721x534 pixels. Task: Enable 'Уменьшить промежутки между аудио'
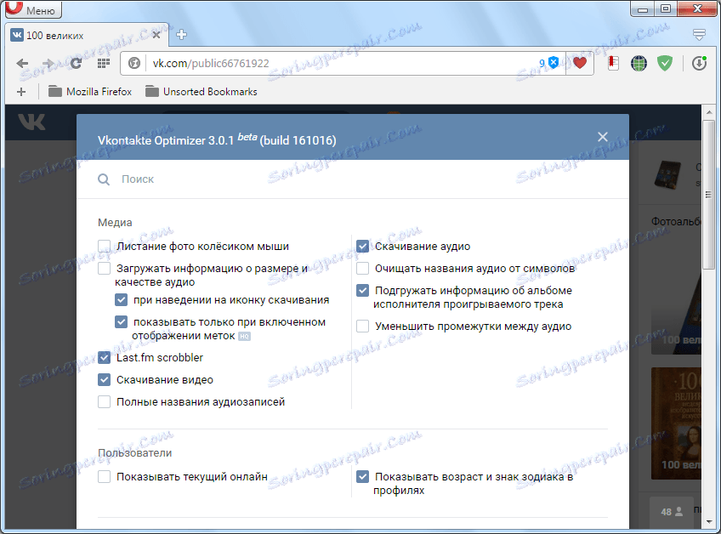(363, 327)
